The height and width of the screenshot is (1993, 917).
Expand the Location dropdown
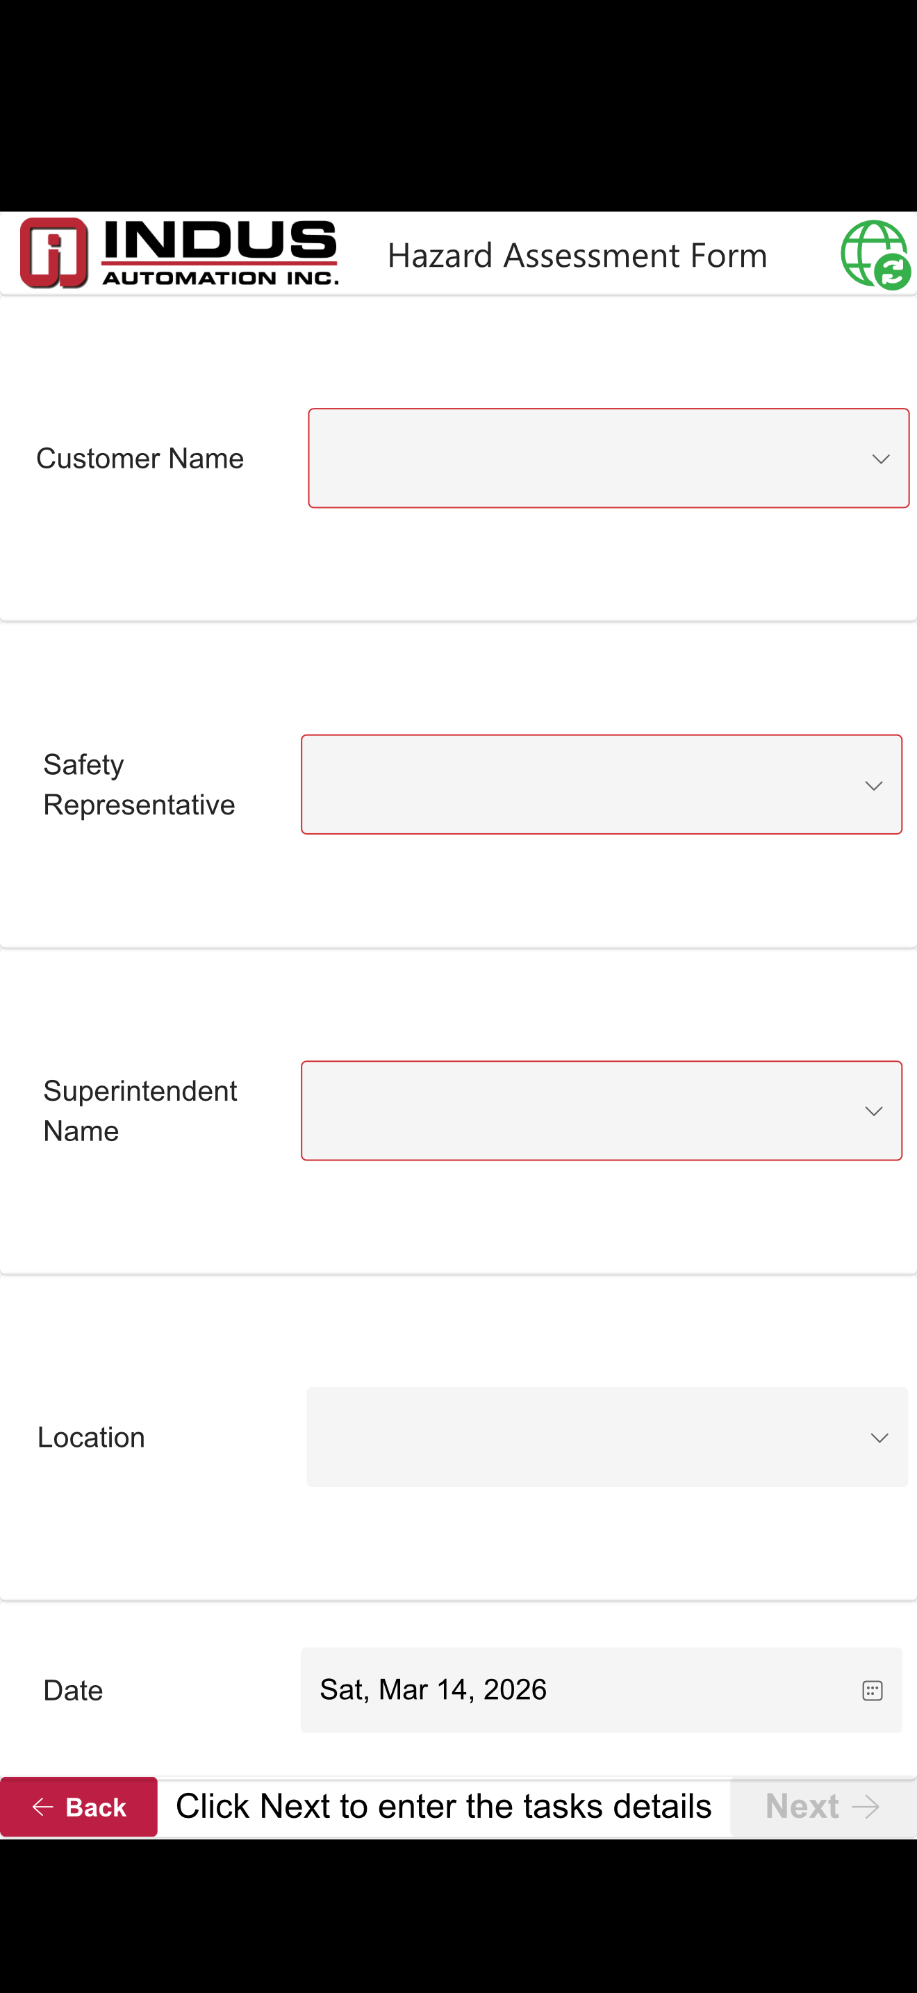(607, 1436)
